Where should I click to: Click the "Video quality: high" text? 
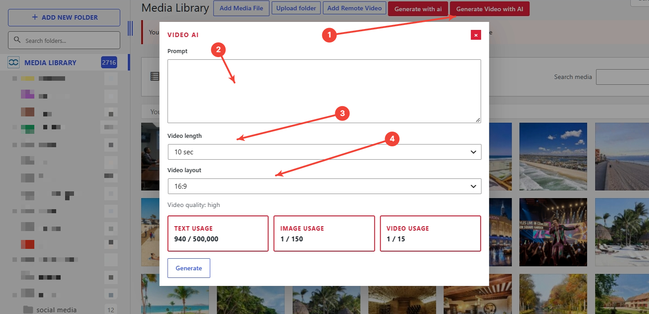pos(194,205)
